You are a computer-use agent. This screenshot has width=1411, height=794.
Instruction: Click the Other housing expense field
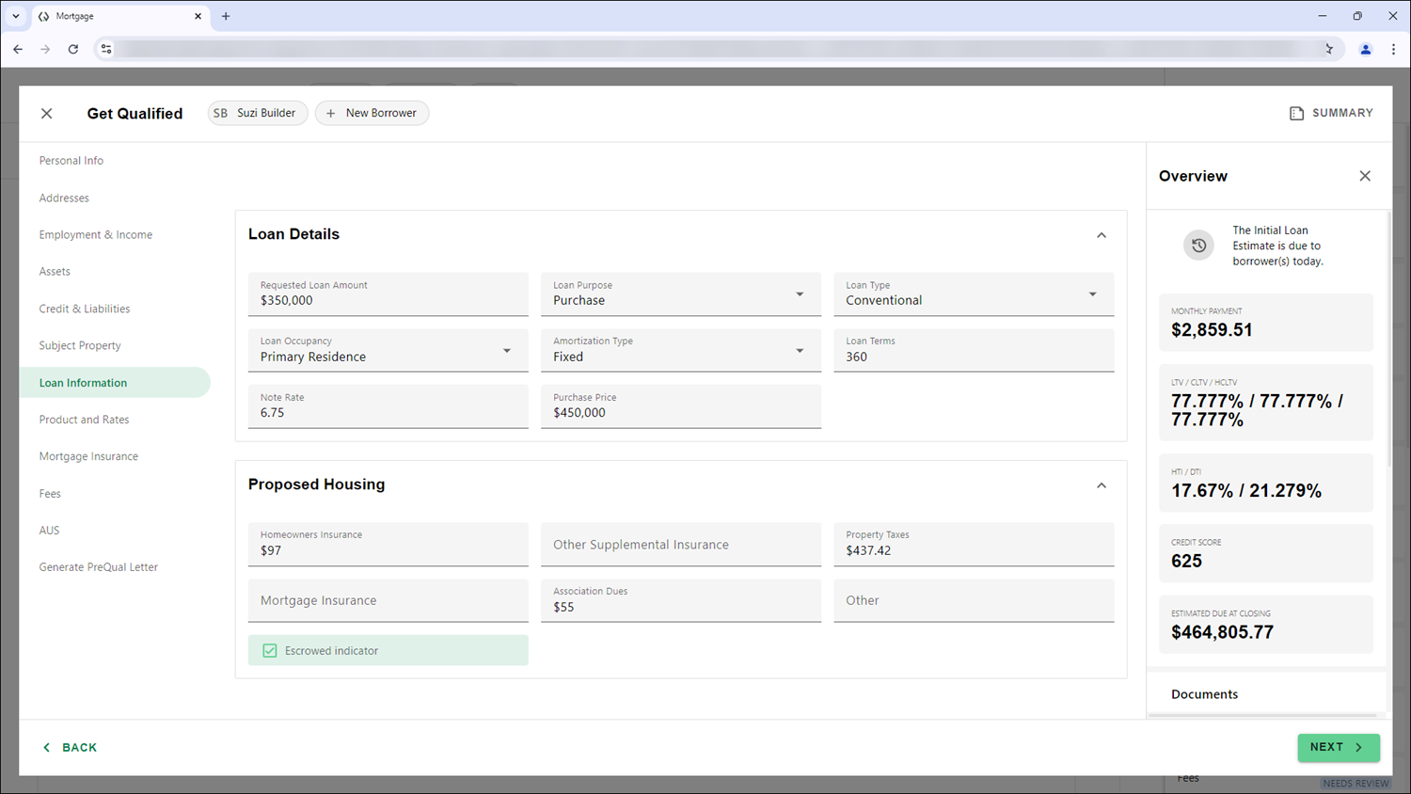(974, 600)
